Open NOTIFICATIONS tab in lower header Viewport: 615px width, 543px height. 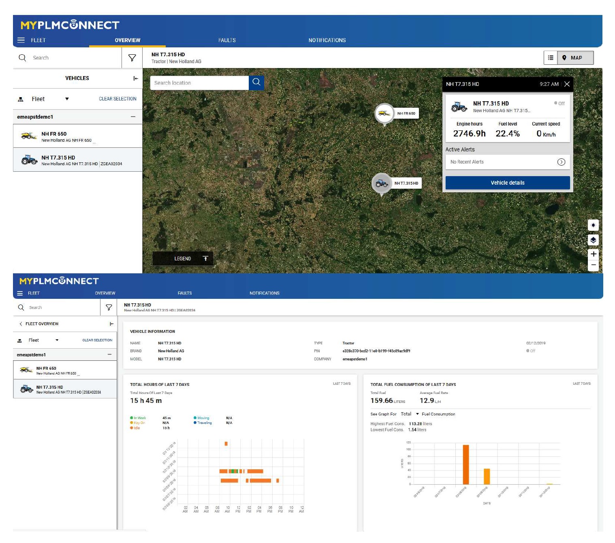click(265, 293)
